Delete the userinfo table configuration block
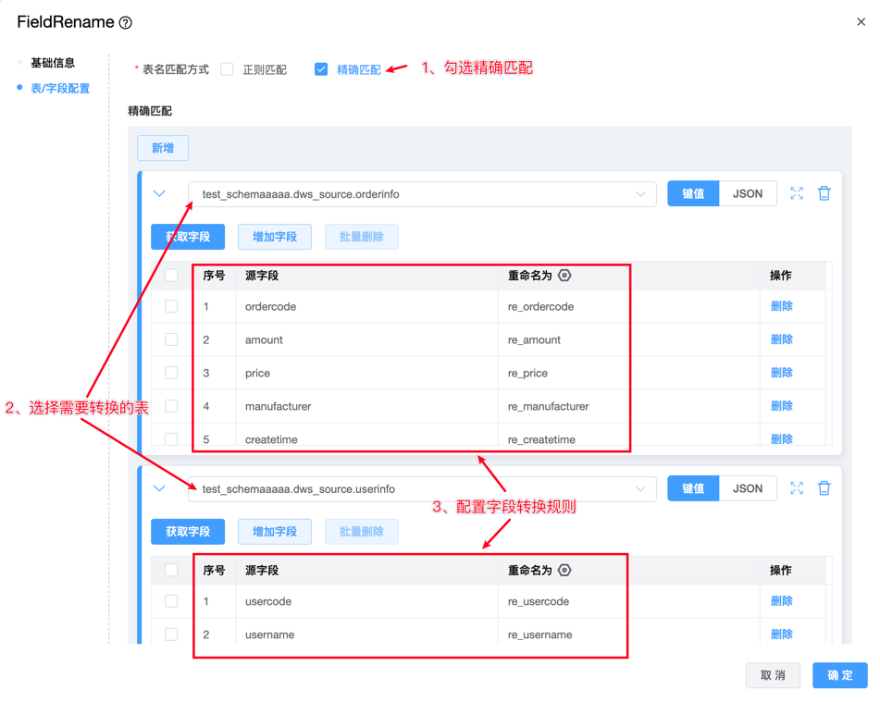This screenshot has width=880, height=702. pos(824,488)
